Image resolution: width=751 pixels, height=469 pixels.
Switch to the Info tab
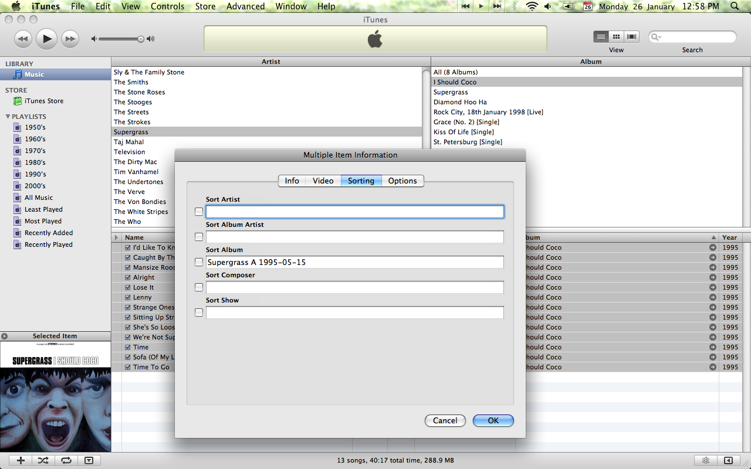(292, 181)
